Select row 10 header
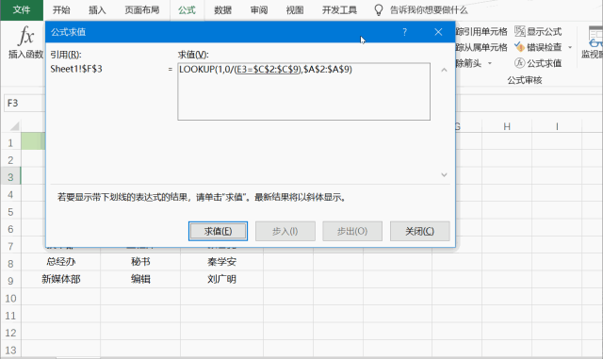This screenshot has height=359, width=603. pyautogui.click(x=10, y=298)
